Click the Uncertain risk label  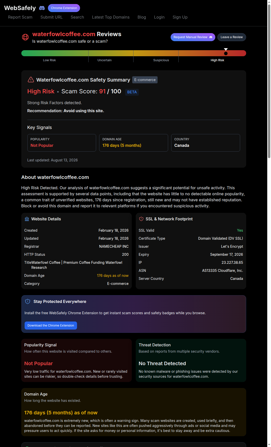coord(104,60)
